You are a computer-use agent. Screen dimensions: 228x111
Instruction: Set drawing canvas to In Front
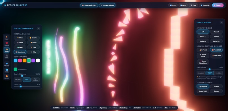coord(203,50)
